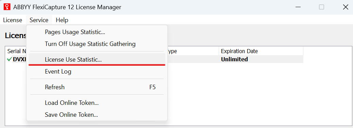Open the Help menu

pos(62,20)
